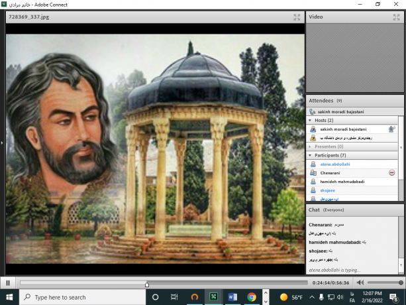The image size is (406, 305).
Task: Open the weather 56°F widget
Action: tap(291, 297)
